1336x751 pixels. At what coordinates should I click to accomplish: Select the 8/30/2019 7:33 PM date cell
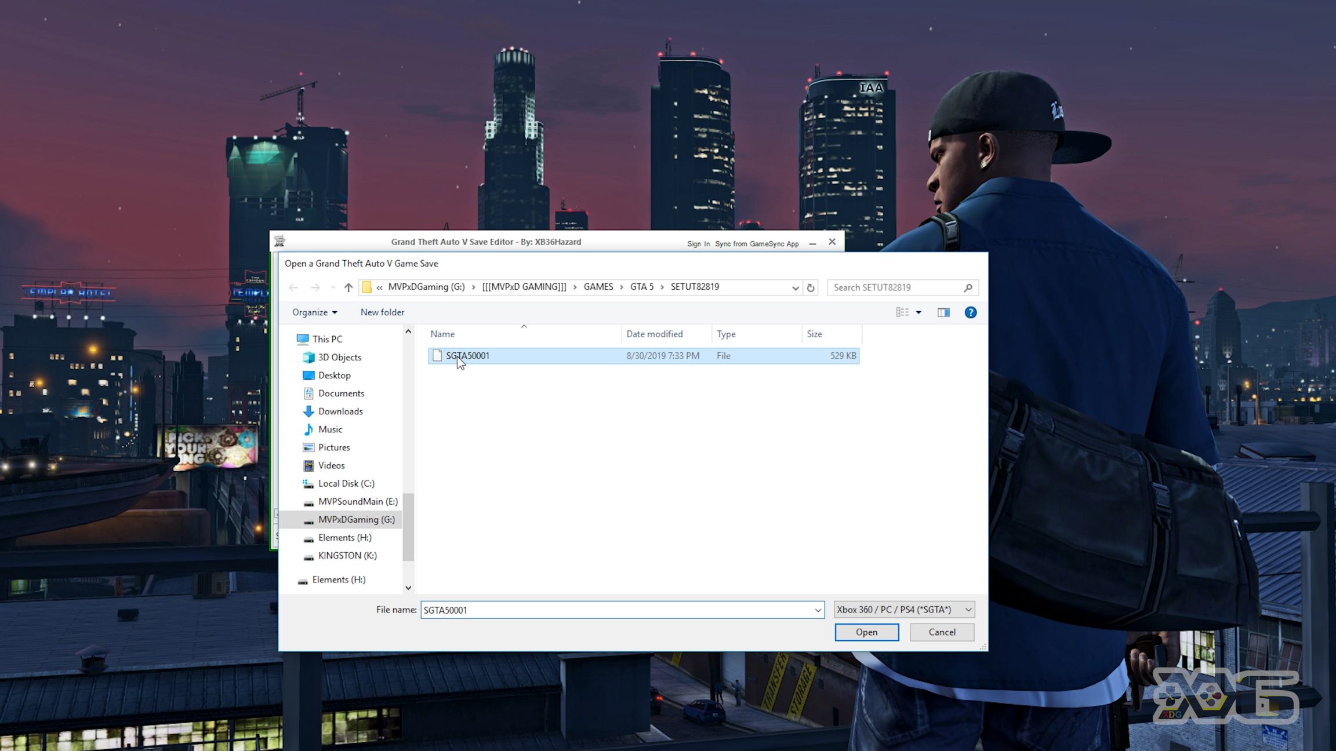pos(663,356)
